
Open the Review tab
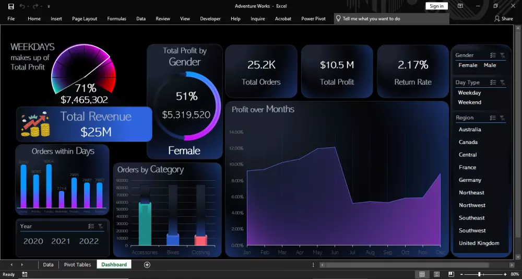coord(163,19)
